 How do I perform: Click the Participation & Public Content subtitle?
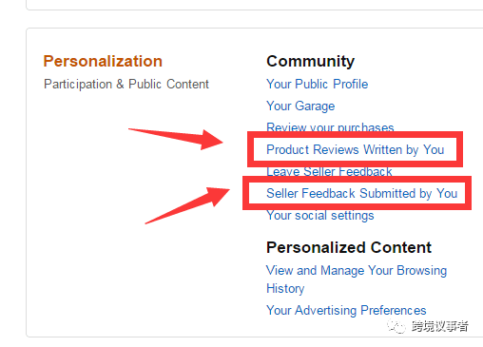126,85
